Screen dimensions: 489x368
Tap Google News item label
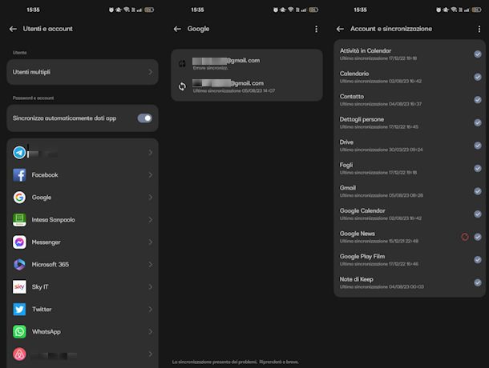tap(358, 234)
